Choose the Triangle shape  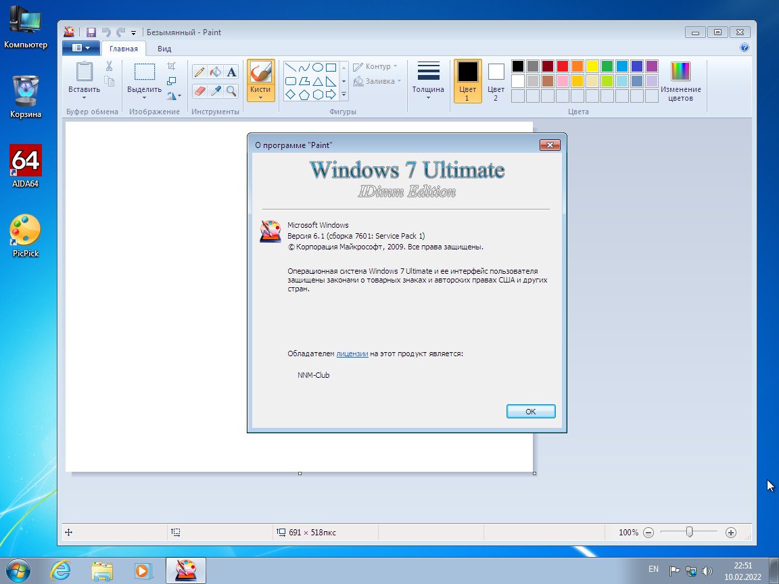317,81
